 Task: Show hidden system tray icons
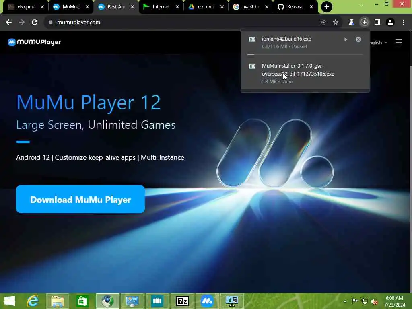pos(345,301)
